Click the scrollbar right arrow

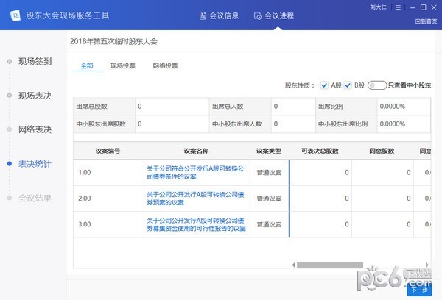(x=427, y=265)
